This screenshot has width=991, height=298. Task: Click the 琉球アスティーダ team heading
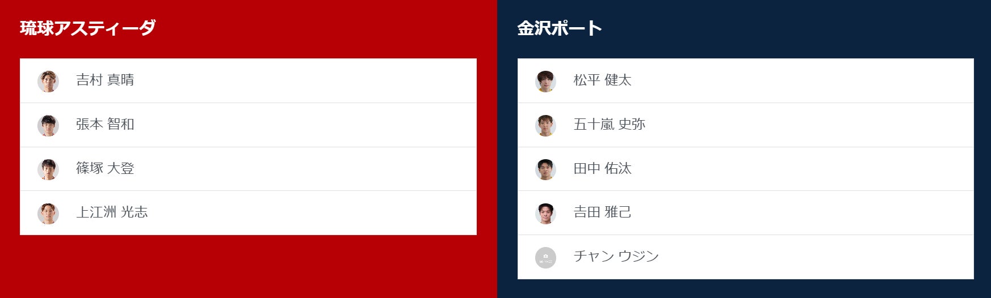point(88,28)
